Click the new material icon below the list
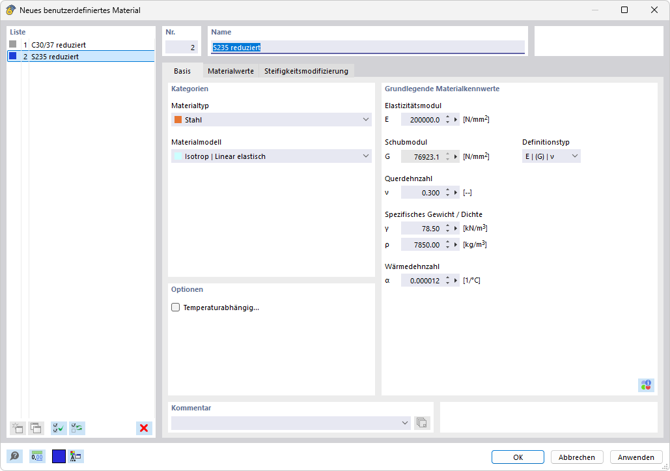This screenshot has width=670, height=471. pyautogui.click(x=18, y=428)
